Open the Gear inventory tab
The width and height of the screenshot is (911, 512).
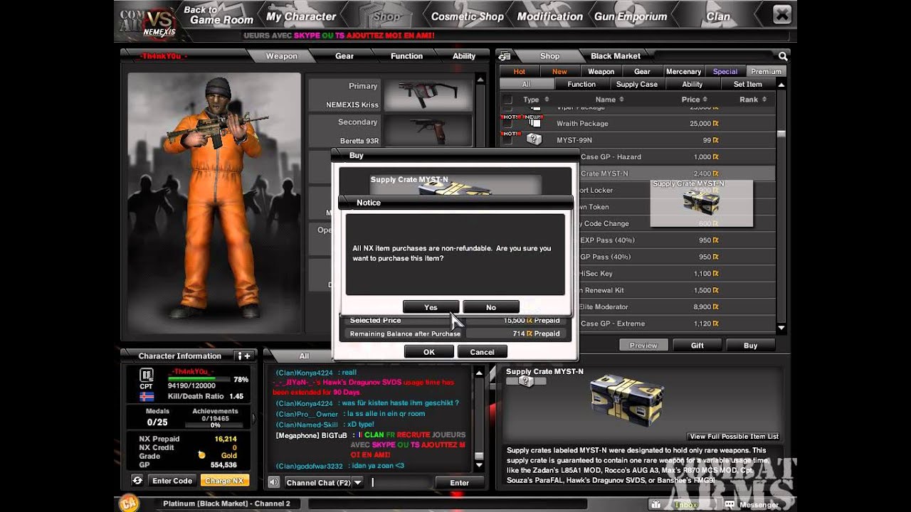click(x=344, y=56)
